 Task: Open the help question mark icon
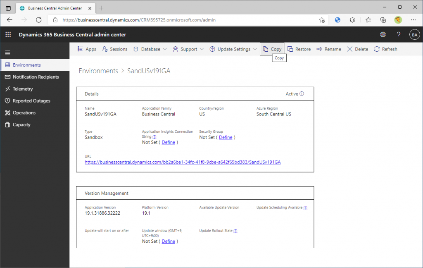pos(399,35)
